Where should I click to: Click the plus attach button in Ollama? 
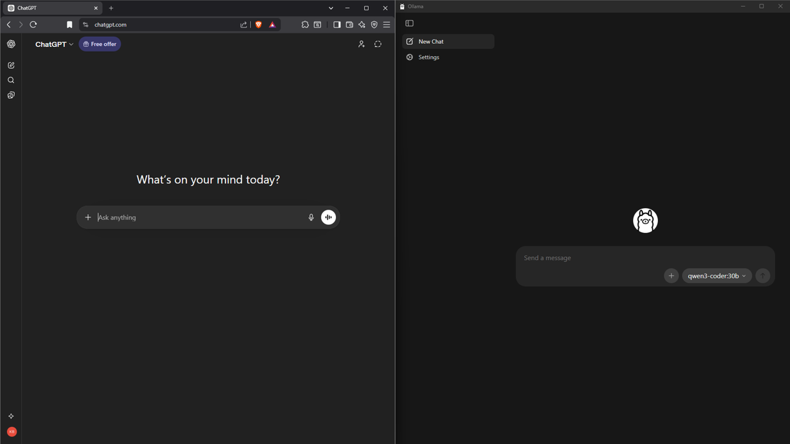(x=671, y=276)
